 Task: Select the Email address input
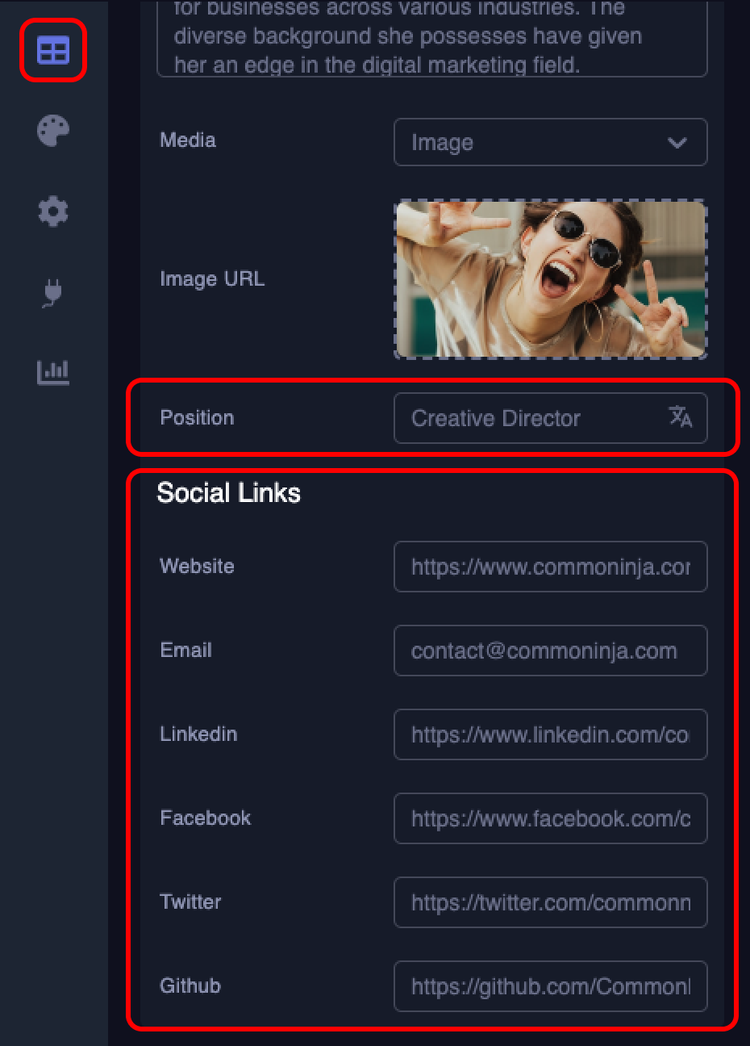(550, 651)
